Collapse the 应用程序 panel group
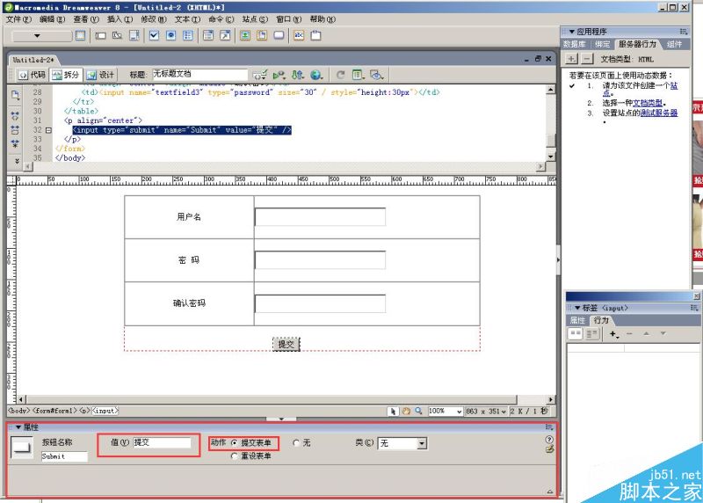 tap(572, 32)
